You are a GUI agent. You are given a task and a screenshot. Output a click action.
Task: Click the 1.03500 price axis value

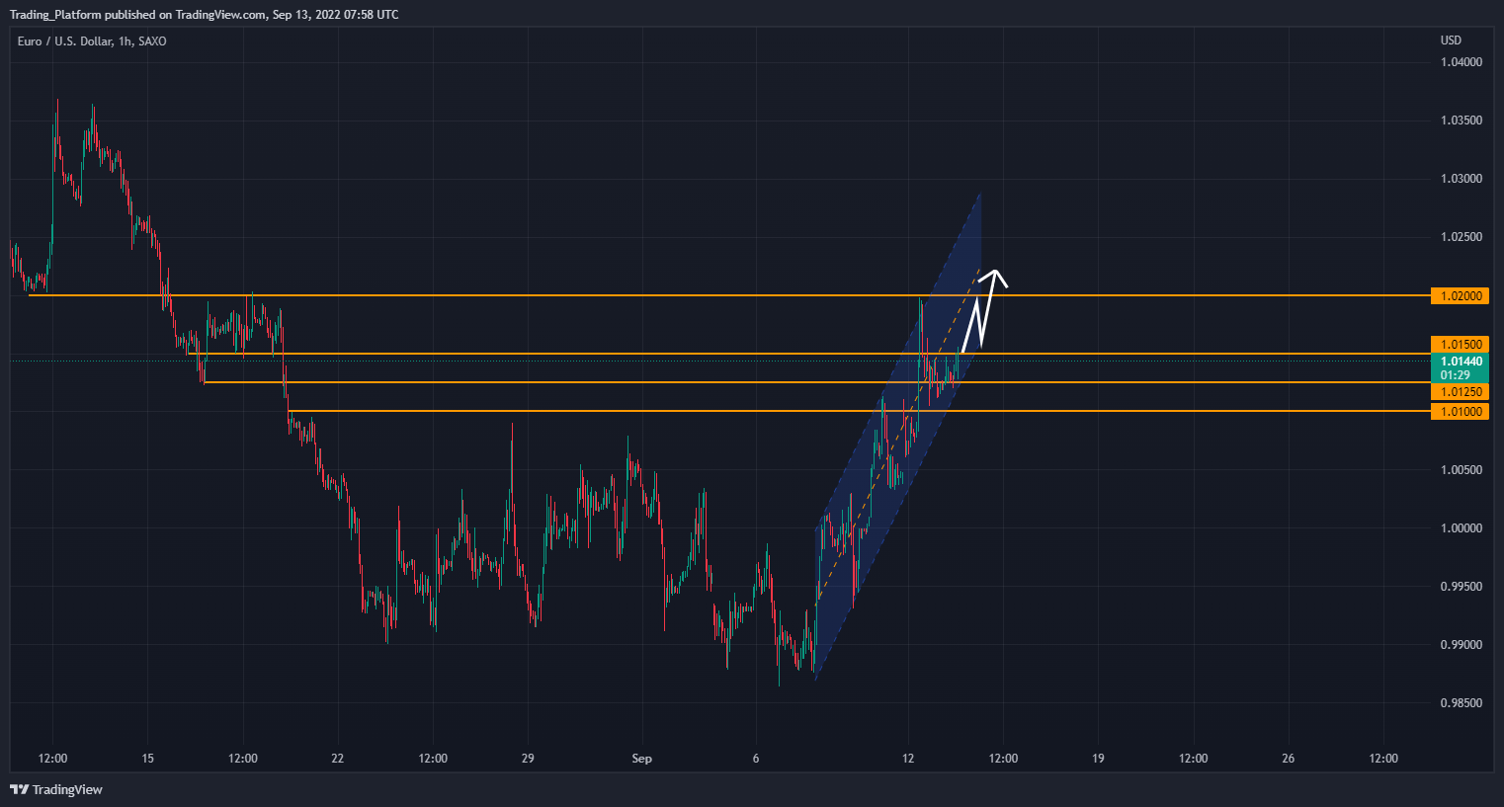coord(1462,121)
